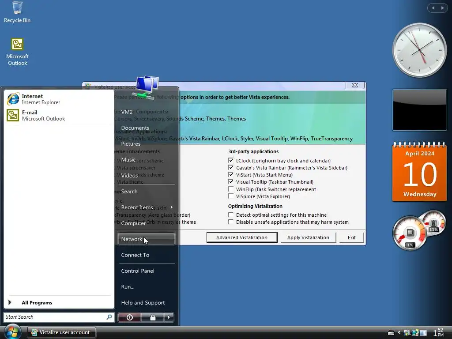
Task: Click the keyboard icon in system tray
Action: (x=391, y=333)
